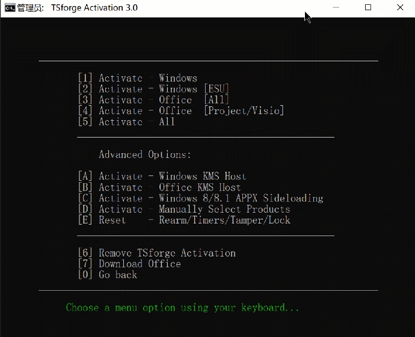Choose option [4] Office Project/Visio
Screen dimensions: 415x337
[180, 111]
